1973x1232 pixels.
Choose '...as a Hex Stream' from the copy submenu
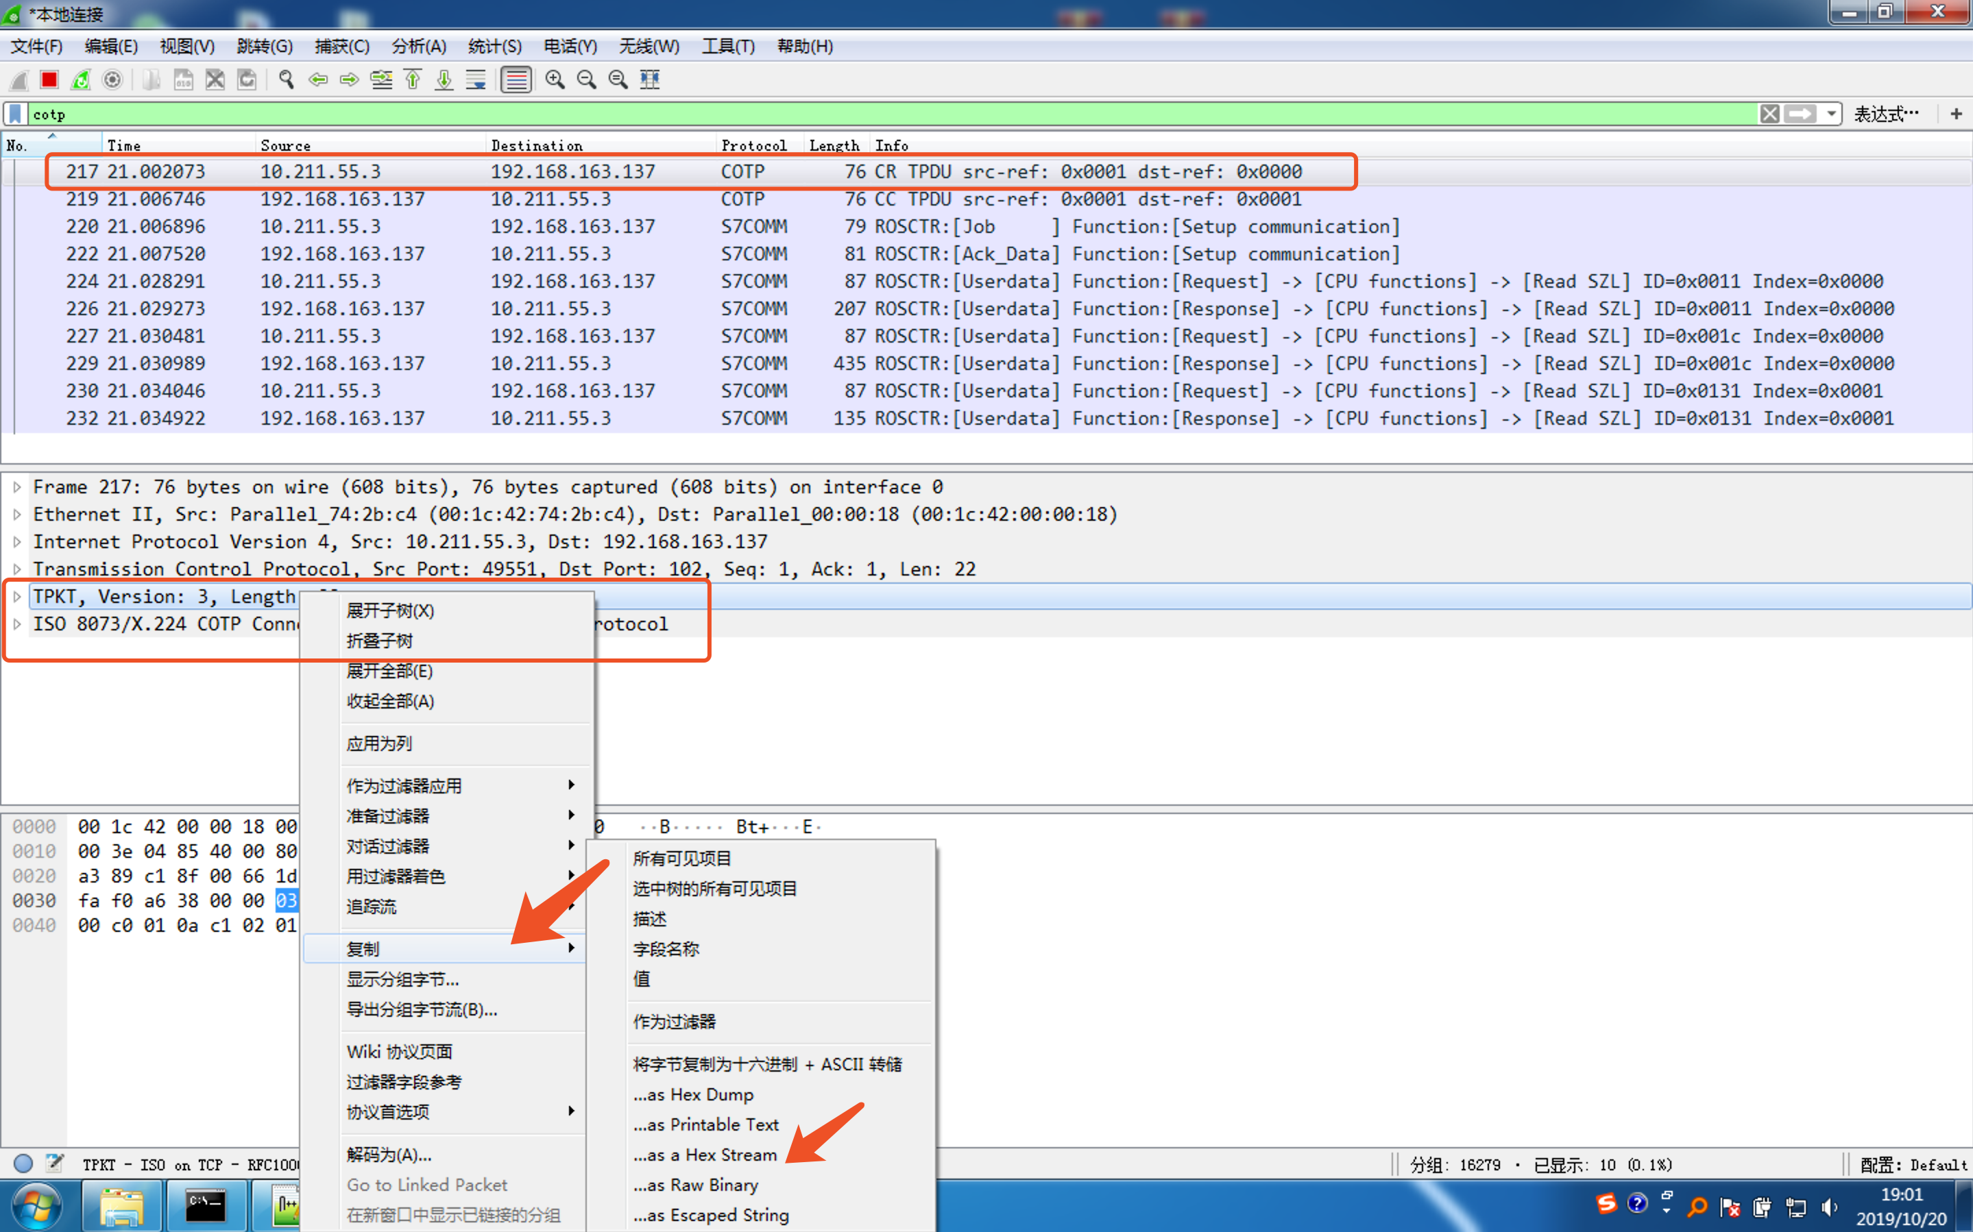click(705, 1155)
